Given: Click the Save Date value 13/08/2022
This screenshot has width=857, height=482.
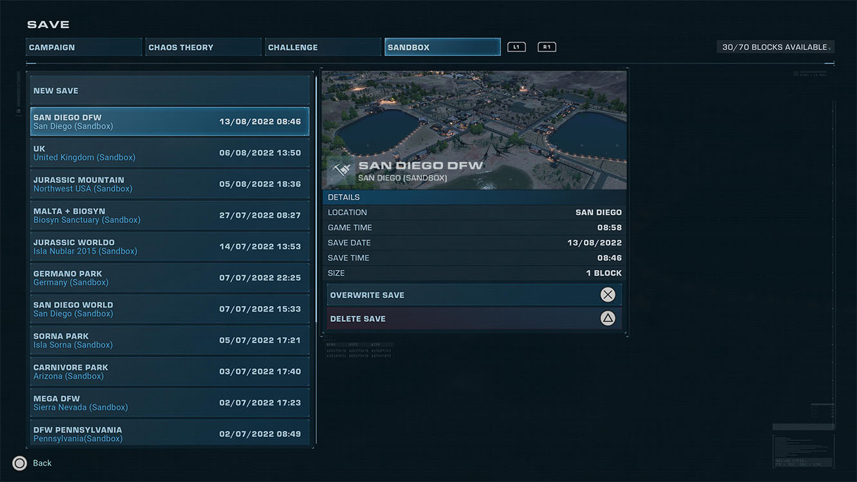Looking at the screenshot, I should click(595, 243).
